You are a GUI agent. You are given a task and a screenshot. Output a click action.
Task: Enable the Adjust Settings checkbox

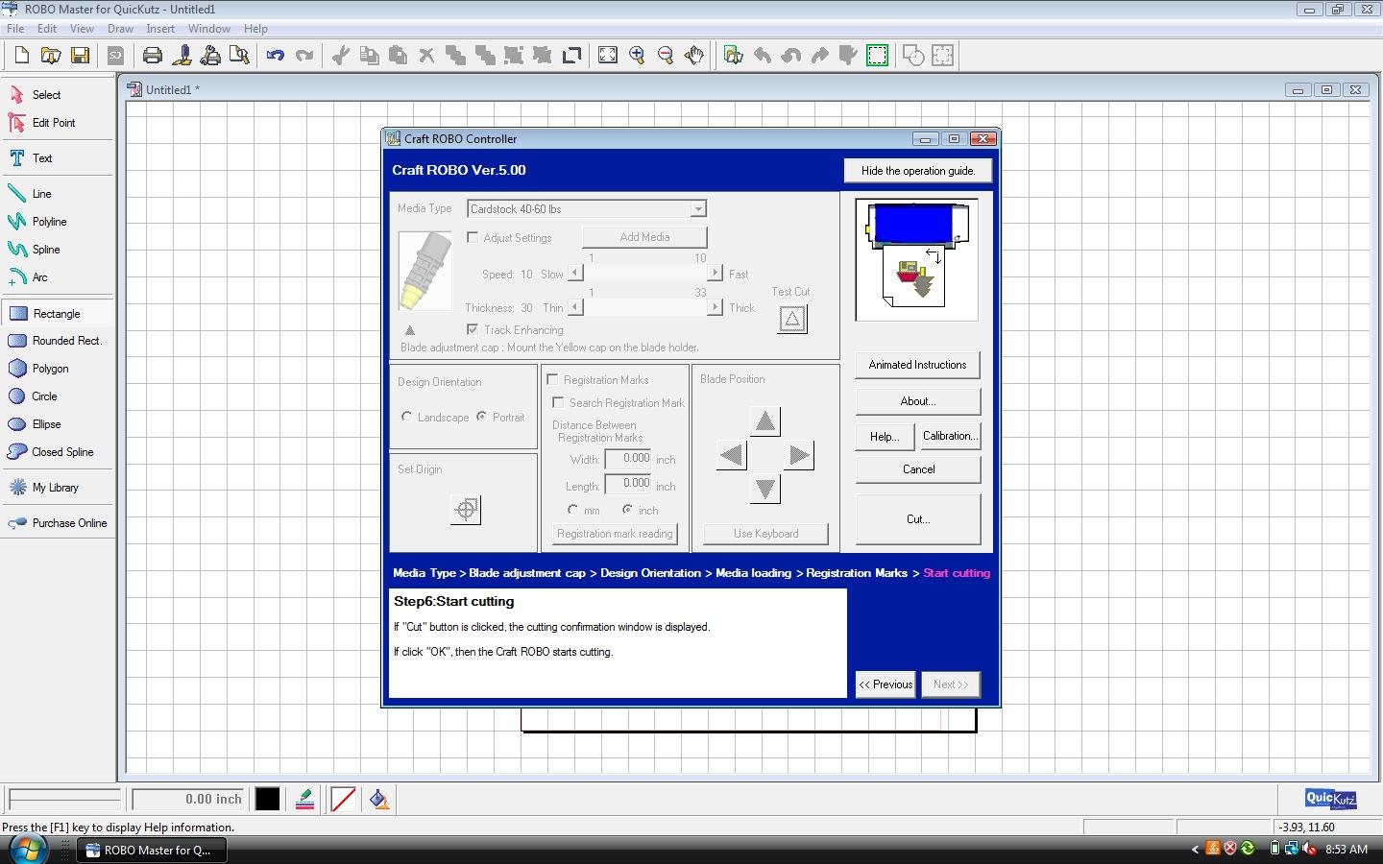pos(473,237)
